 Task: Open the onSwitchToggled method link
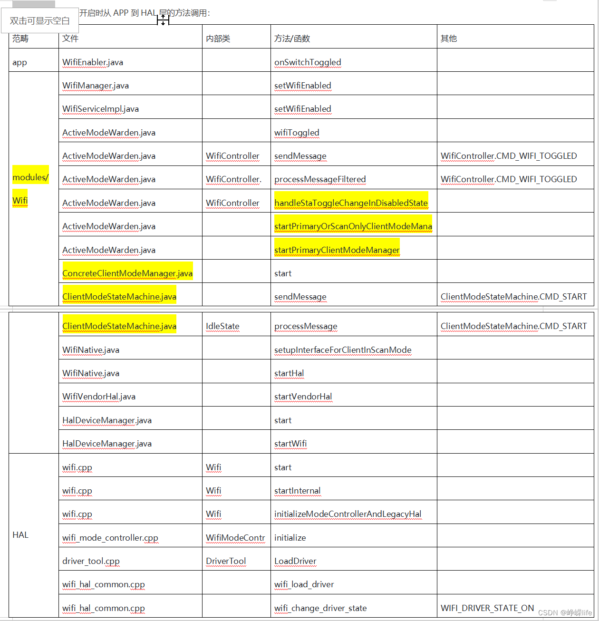click(307, 62)
